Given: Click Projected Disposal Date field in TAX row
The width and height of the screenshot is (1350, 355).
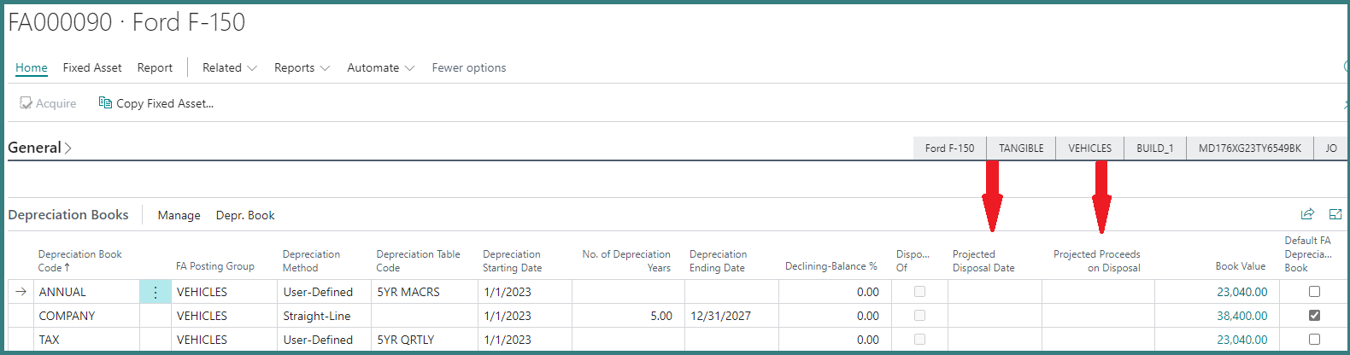Looking at the screenshot, I should click(995, 340).
